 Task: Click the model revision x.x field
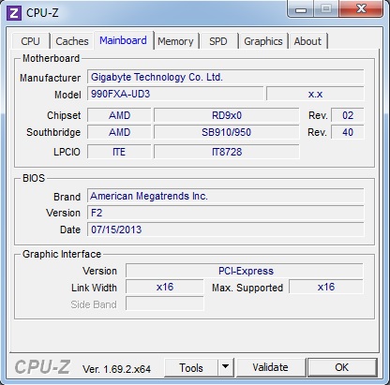315,94
